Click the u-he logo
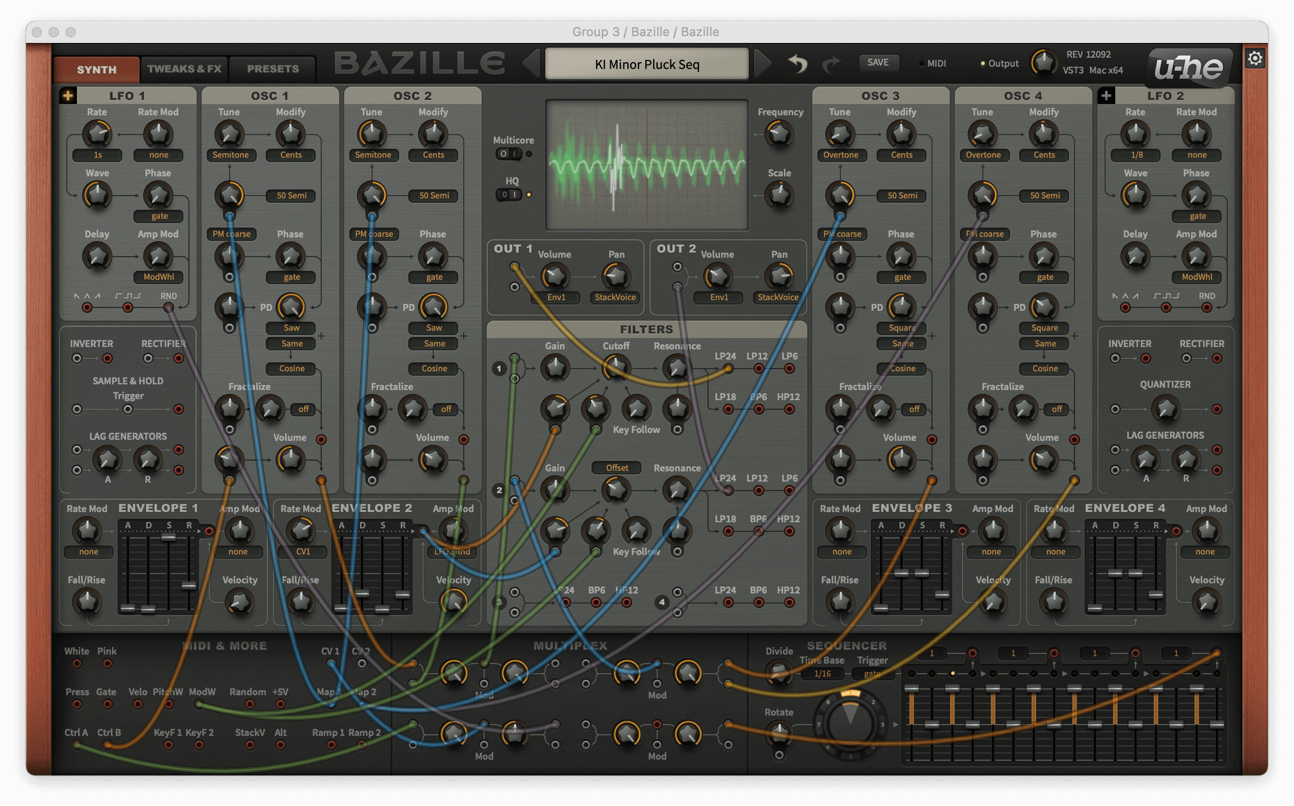The height and width of the screenshot is (806, 1294). (1189, 67)
